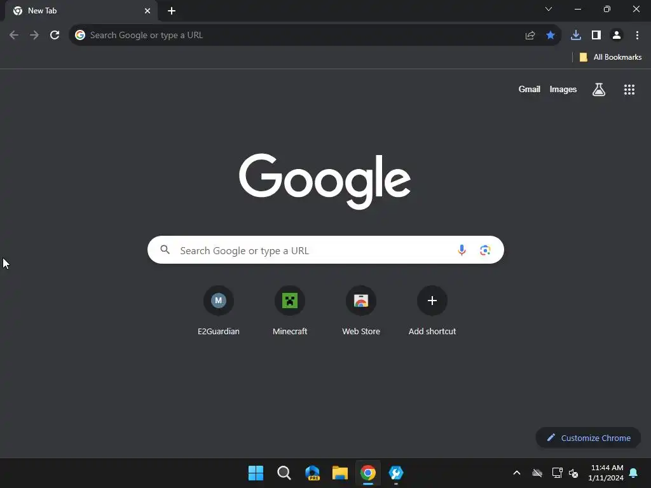Click the magnifier in the search box
Image resolution: width=651 pixels, height=488 pixels.
click(x=165, y=250)
